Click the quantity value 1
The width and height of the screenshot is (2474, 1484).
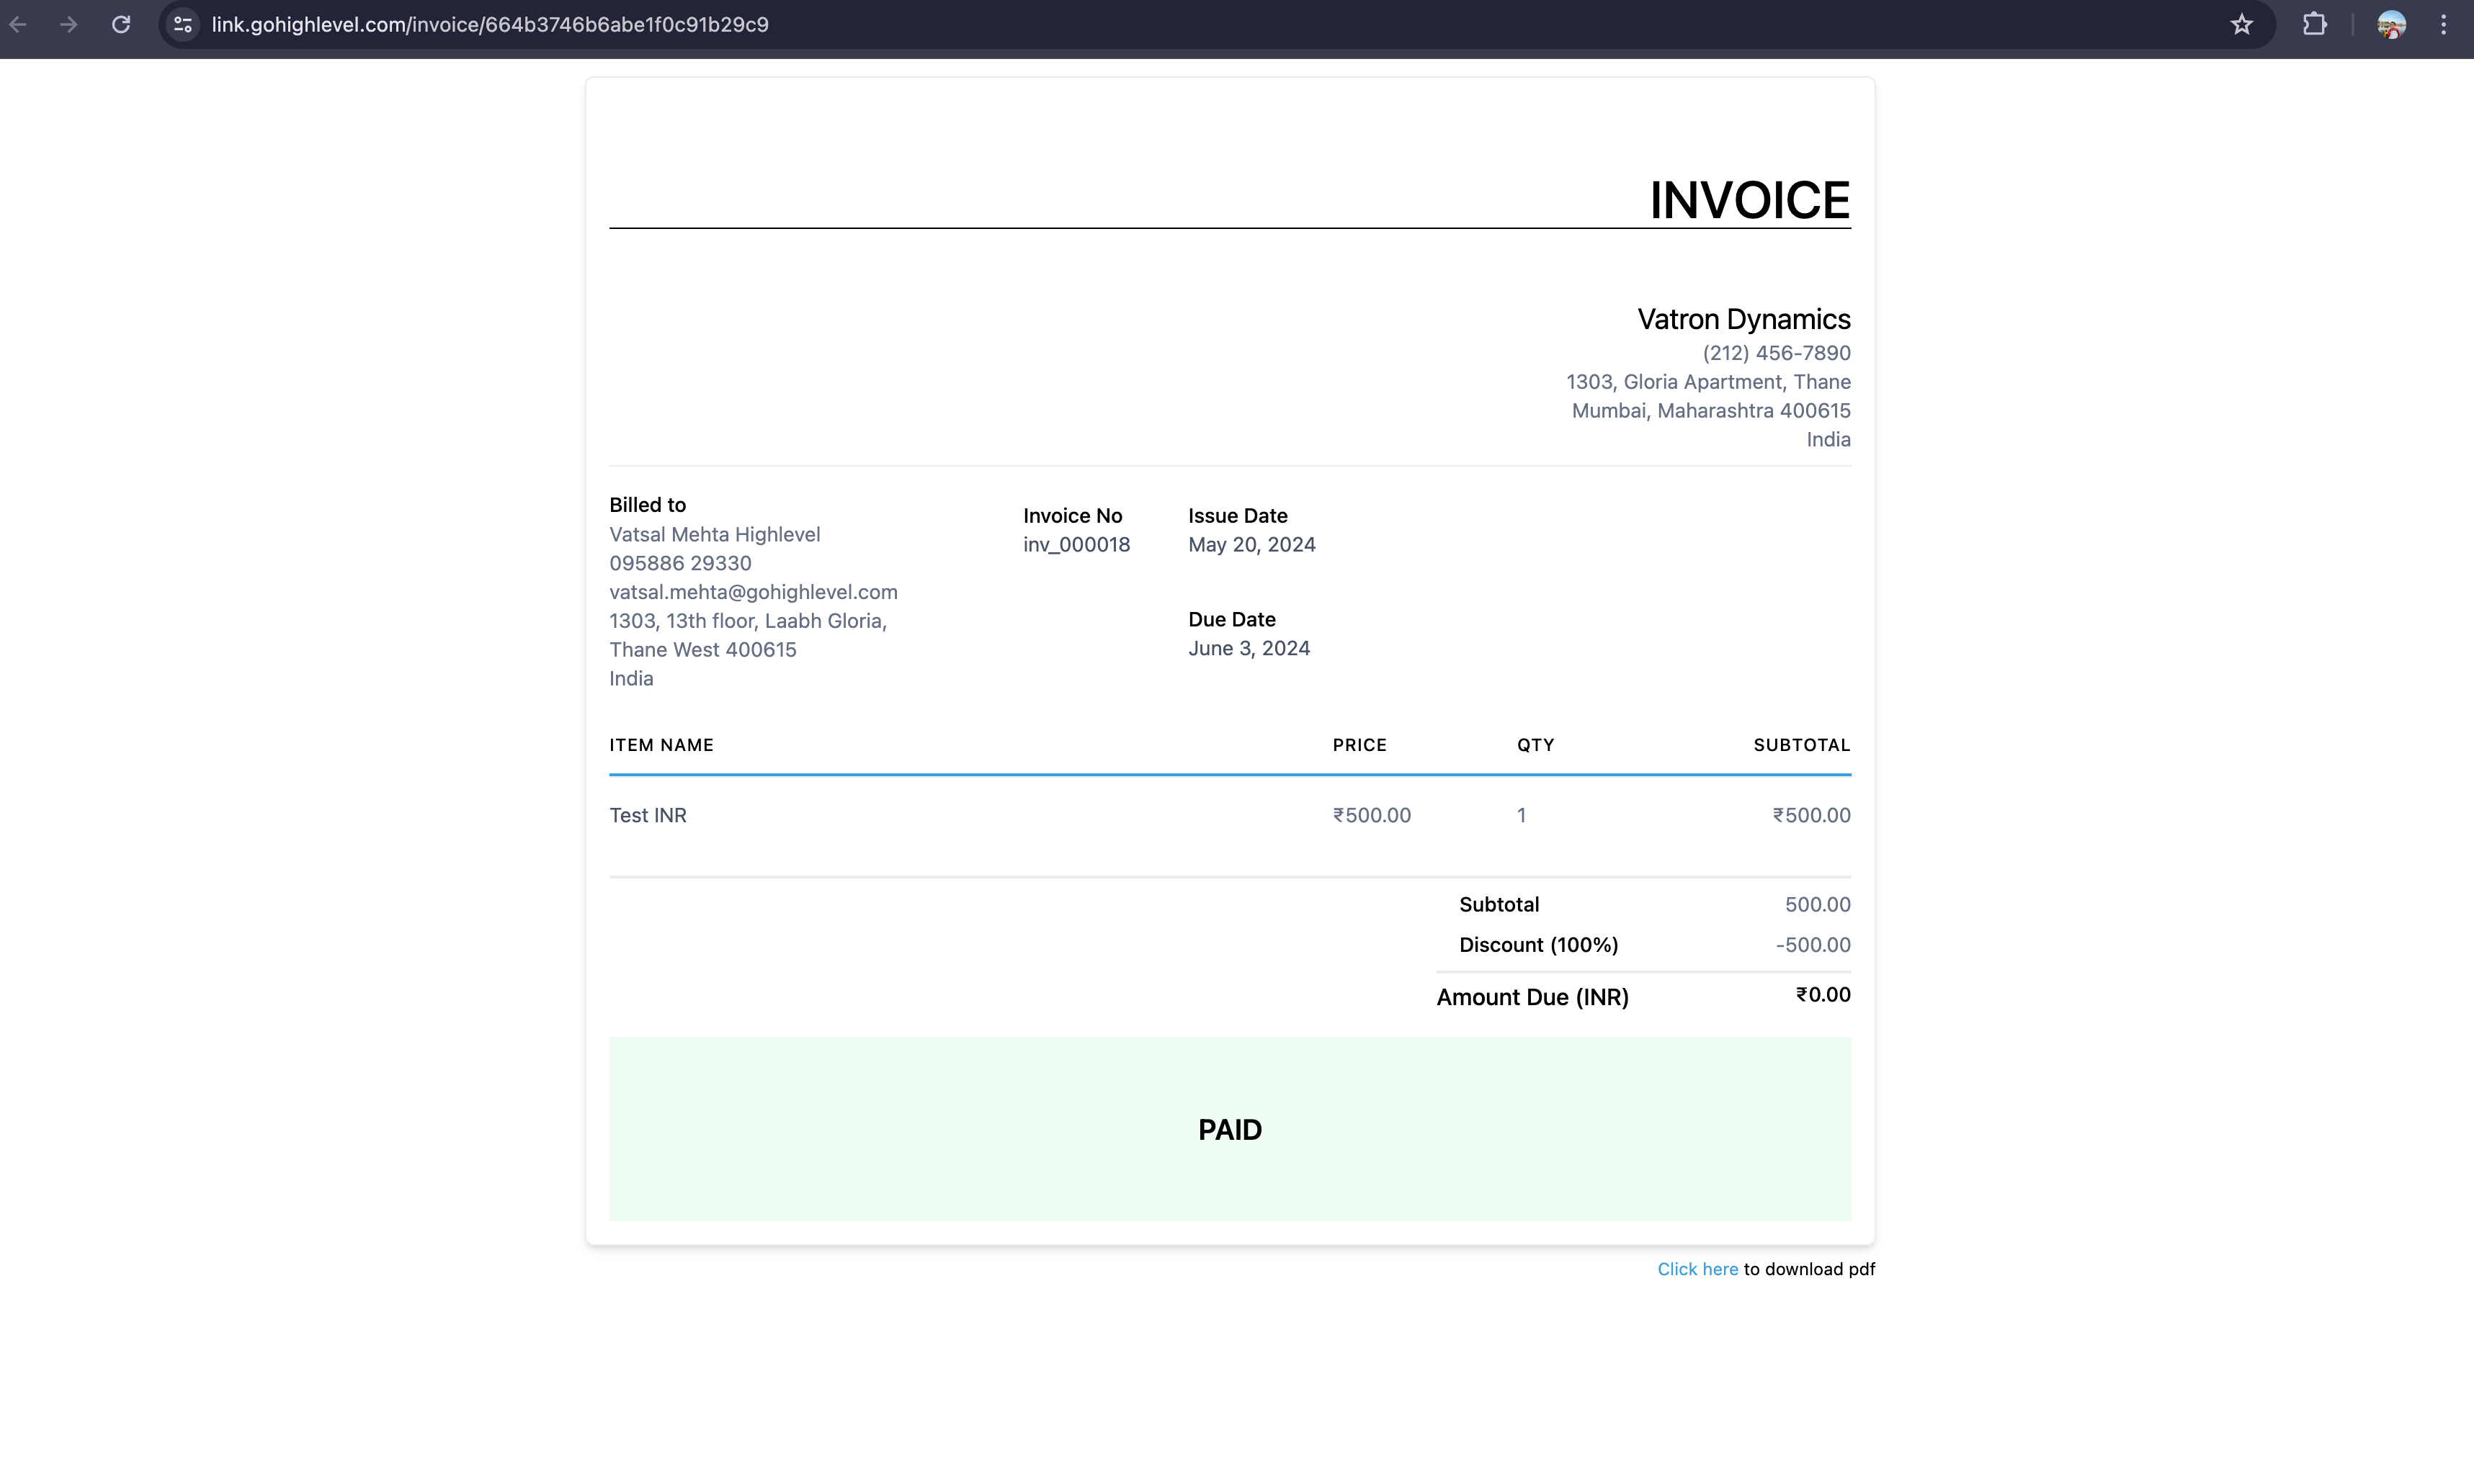click(1522, 816)
